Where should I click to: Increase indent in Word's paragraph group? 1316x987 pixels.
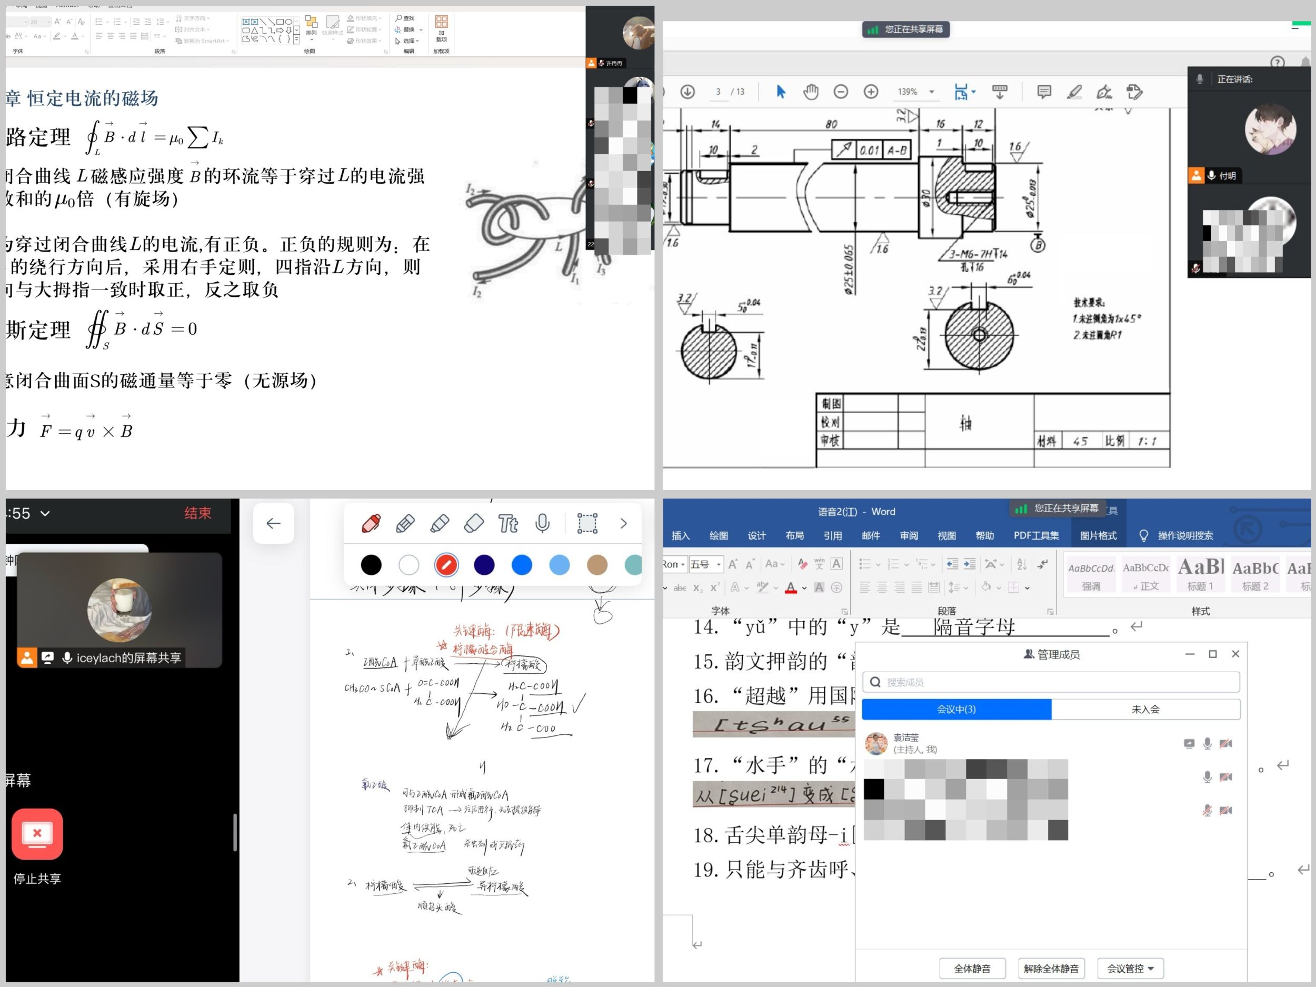click(970, 564)
